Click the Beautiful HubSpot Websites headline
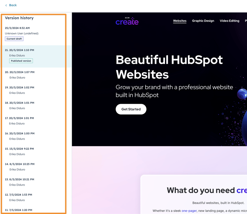 click(169, 67)
